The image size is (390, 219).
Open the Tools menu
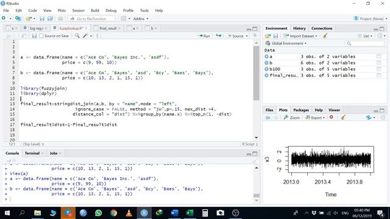[x=144, y=10]
